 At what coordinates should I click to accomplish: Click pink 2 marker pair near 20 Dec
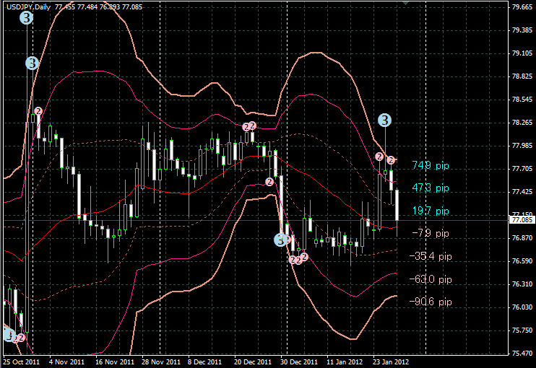pyautogui.click(x=249, y=126)
